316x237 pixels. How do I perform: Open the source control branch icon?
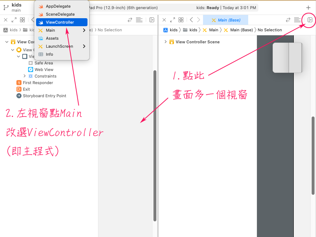click(x=6, y=8)
